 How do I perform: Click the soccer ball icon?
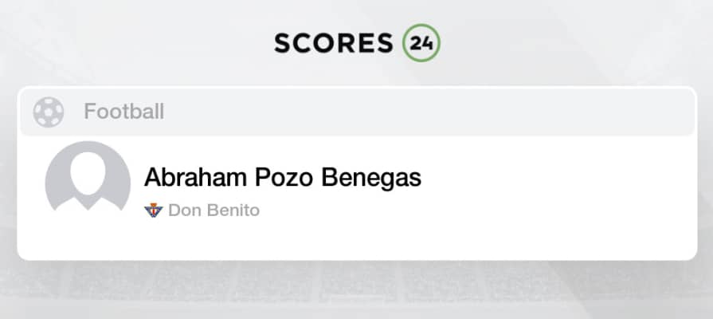tap(49, 112)
